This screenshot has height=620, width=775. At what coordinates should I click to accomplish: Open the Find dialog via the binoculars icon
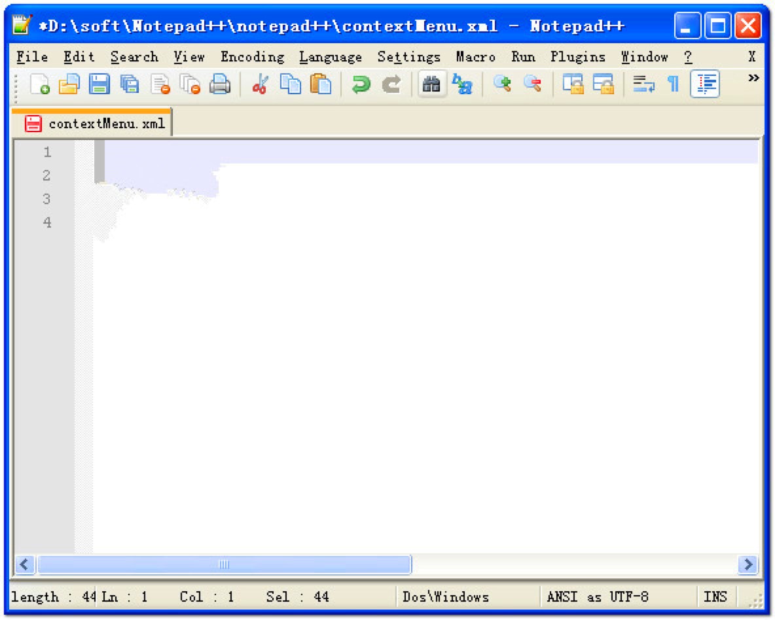[430, 85]
